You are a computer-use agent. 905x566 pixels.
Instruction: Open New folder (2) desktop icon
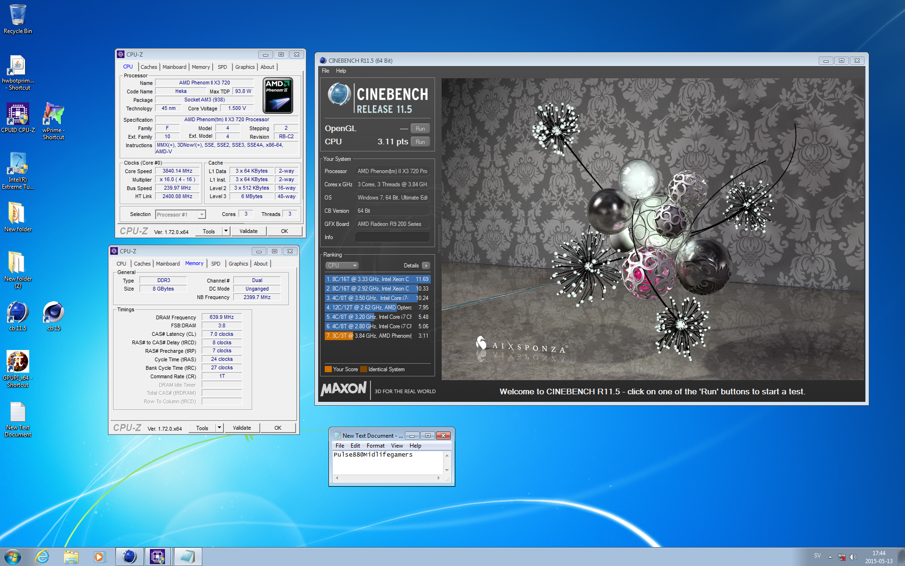(18, 269)
